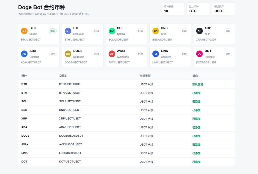Viewport: 258px width, 174px height.
Task: Click the Chainlink name on LINK card
Action: (166, 57)
